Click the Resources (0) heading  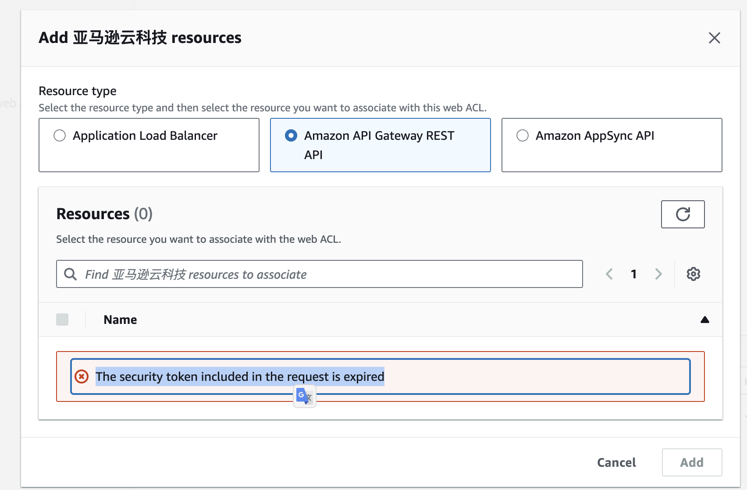104,214
